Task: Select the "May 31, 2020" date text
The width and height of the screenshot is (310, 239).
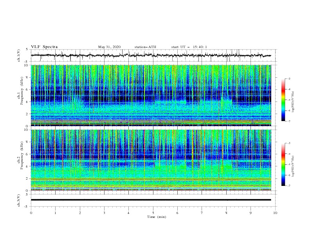Action: click(x=109, y=47)
